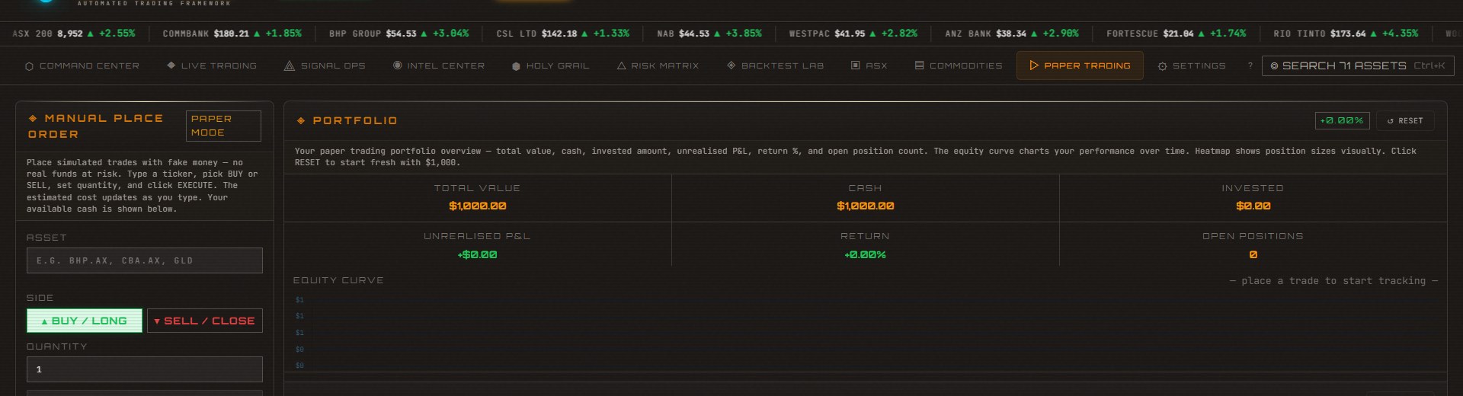Click the Cash $1,000.00 figure
Viewport: 1463px width, 396px height.
point(866,206)
